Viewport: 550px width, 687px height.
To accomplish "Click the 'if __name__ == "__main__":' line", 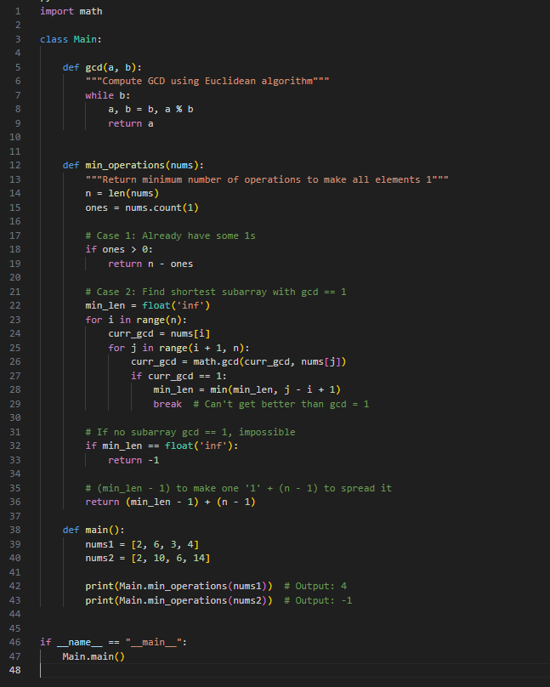I will click(x=113, y=642).
